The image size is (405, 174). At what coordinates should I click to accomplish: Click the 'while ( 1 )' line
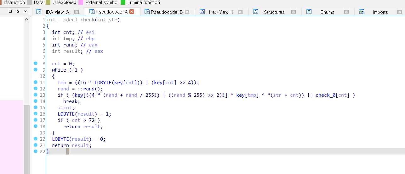pos(67,70)
